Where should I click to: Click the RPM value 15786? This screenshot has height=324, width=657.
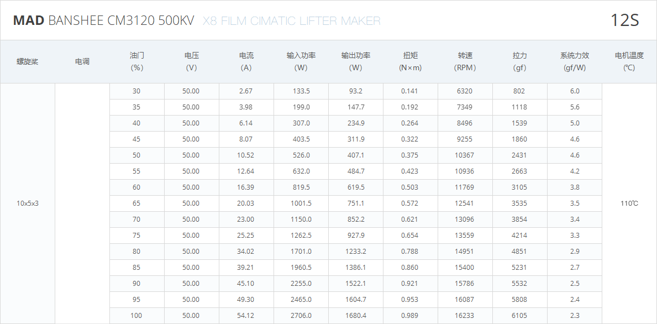(x=464, y=283)
